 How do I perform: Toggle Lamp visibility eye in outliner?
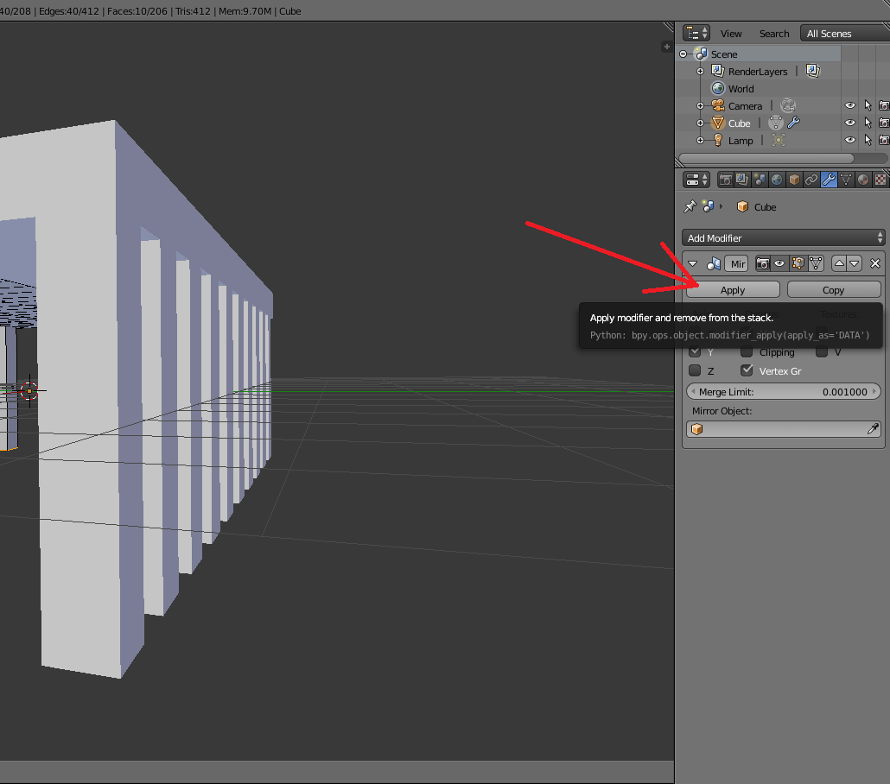click(849, 140)
